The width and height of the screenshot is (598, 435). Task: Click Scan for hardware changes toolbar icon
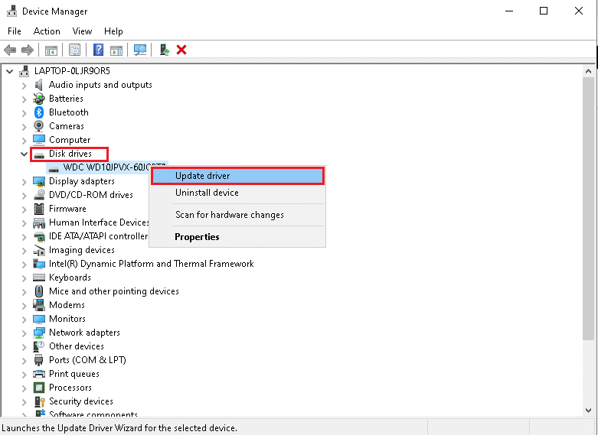point(140,50)
